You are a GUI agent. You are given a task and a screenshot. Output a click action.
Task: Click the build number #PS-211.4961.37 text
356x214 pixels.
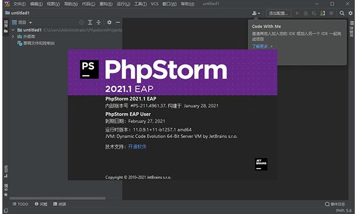pyautogui.click(x=148, y=106)
